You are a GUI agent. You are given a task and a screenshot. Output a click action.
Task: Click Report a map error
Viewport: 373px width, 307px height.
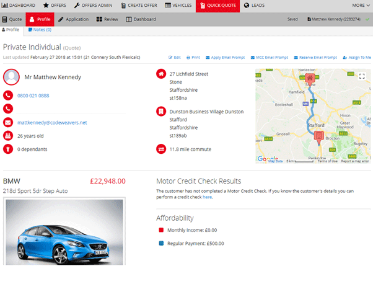pyautogui.click(x=355, y=161)
